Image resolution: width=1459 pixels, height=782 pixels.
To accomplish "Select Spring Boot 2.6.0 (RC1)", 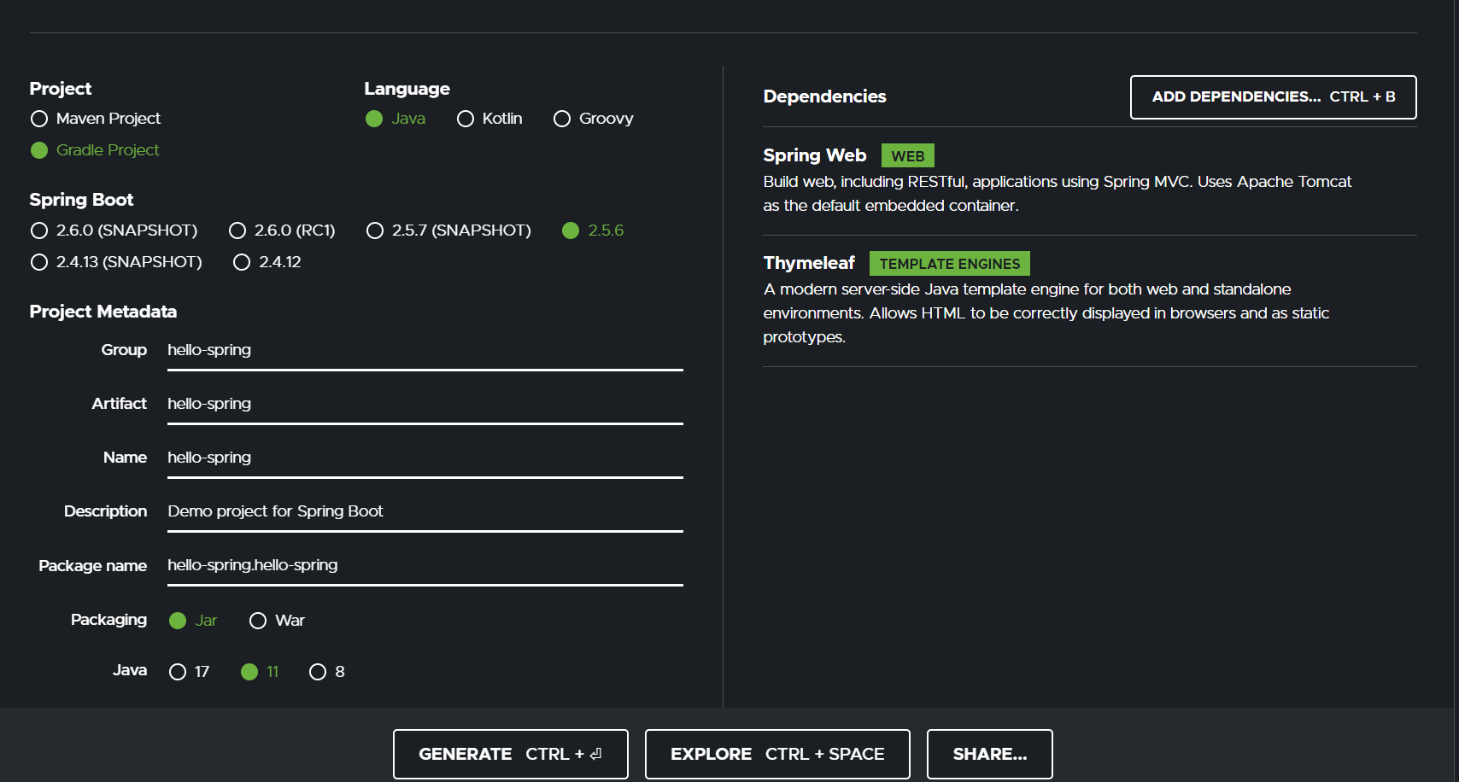I will 282,231.
